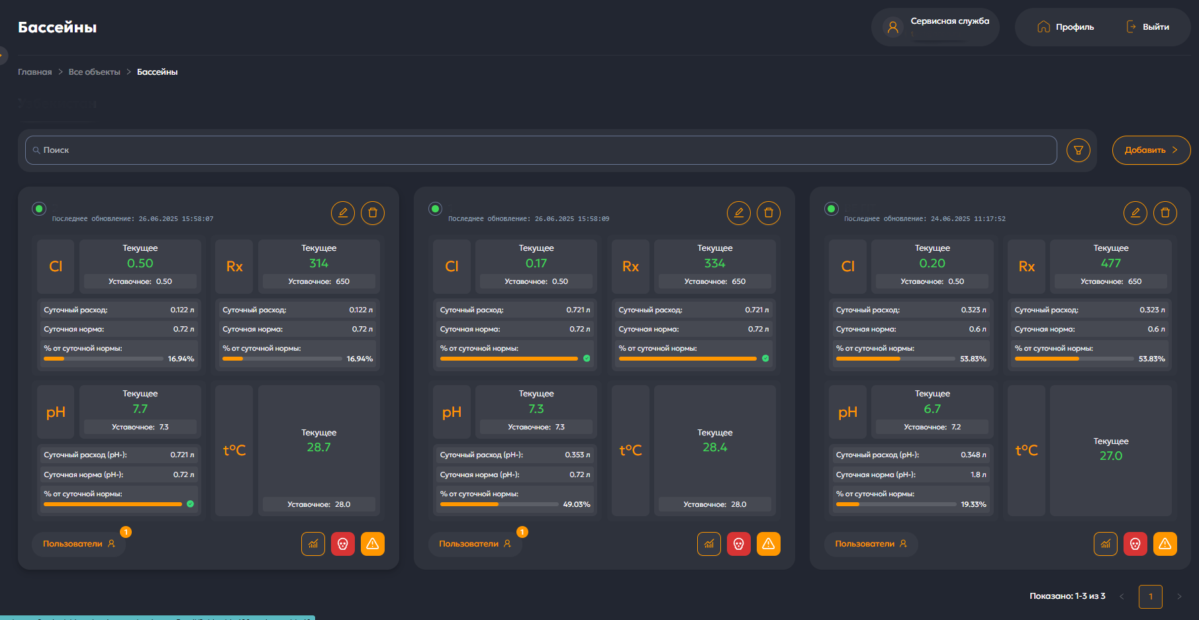This screenshot has width=1199, height=620.
Task: Focus the Поиск search field
Action: (540, 150)
